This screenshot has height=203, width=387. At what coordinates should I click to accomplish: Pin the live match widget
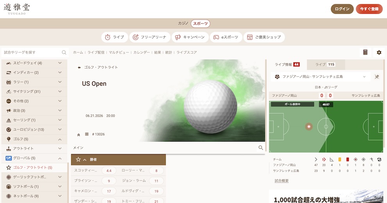pyautogui.click(x=376, y=77)
